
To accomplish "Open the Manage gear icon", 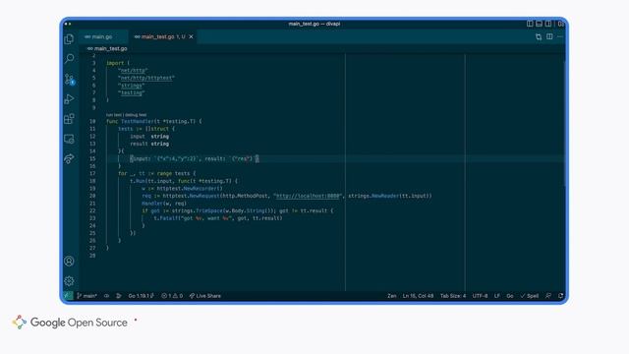I will [x=69, y=281].
